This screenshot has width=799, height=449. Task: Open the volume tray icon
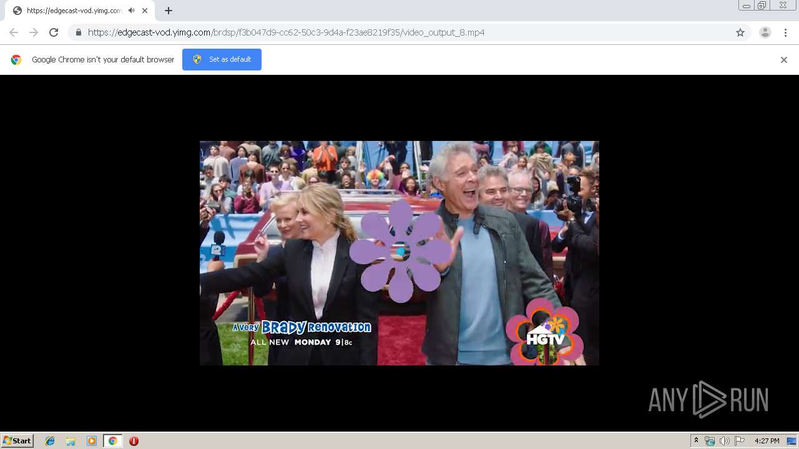click(724, 441)
